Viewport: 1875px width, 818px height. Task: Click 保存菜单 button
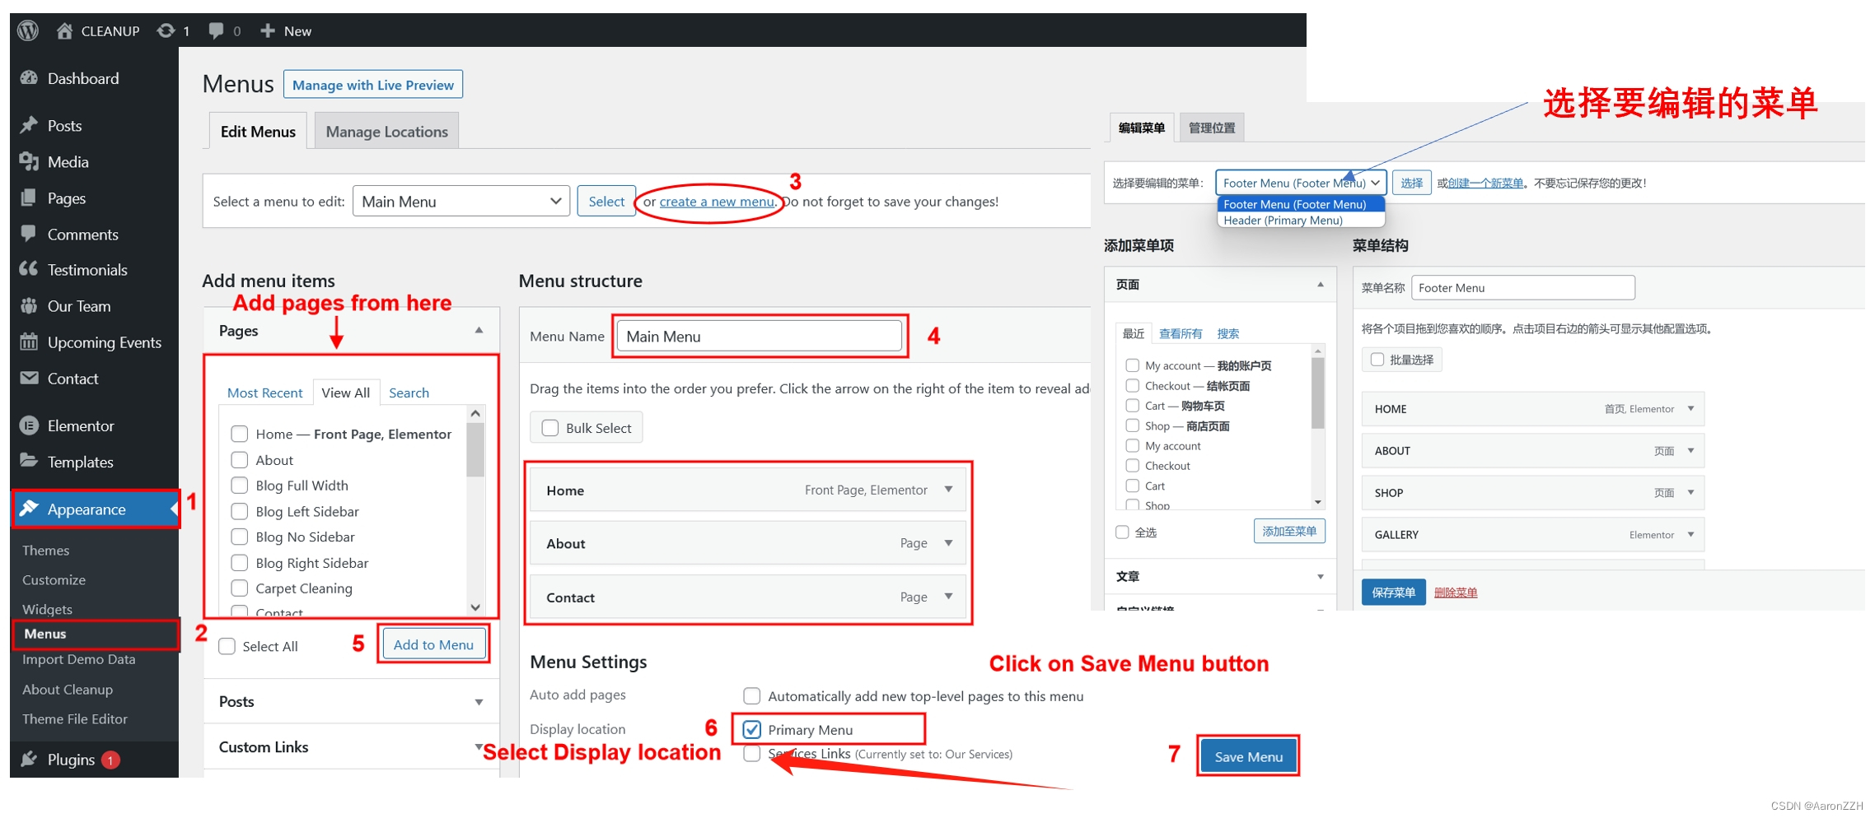1393,593
